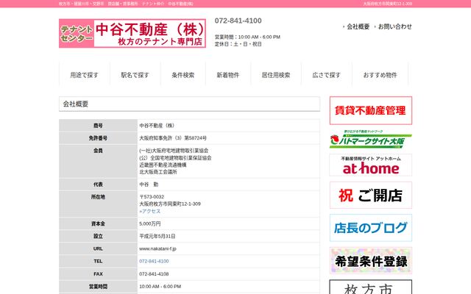Open the お問い合わせ link

coord(394,26)
